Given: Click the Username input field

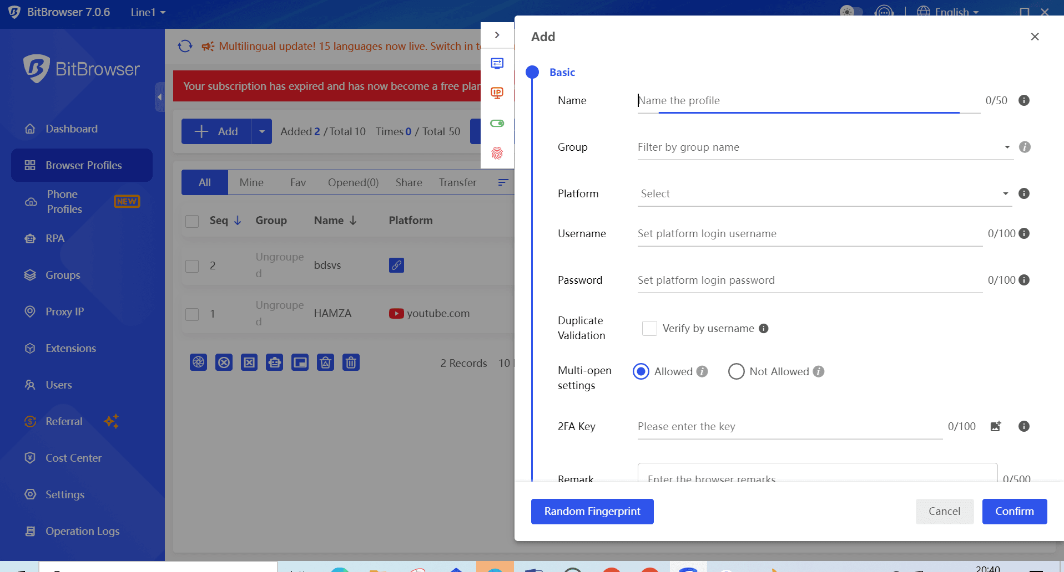Looking at the screenshot, I should click(x=810, y=233).
